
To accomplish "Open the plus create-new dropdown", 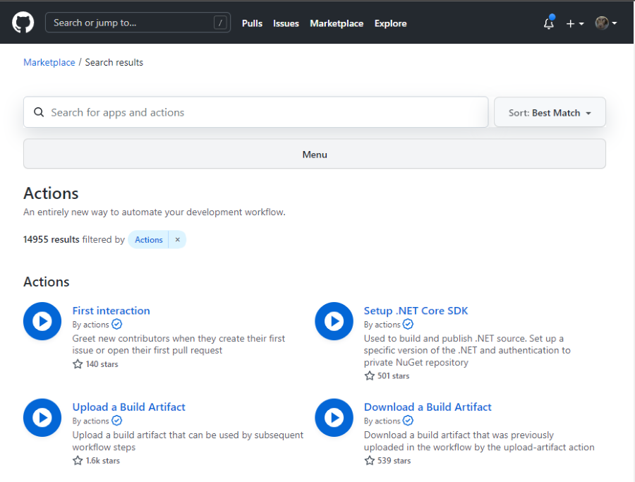I will [575, 23].
